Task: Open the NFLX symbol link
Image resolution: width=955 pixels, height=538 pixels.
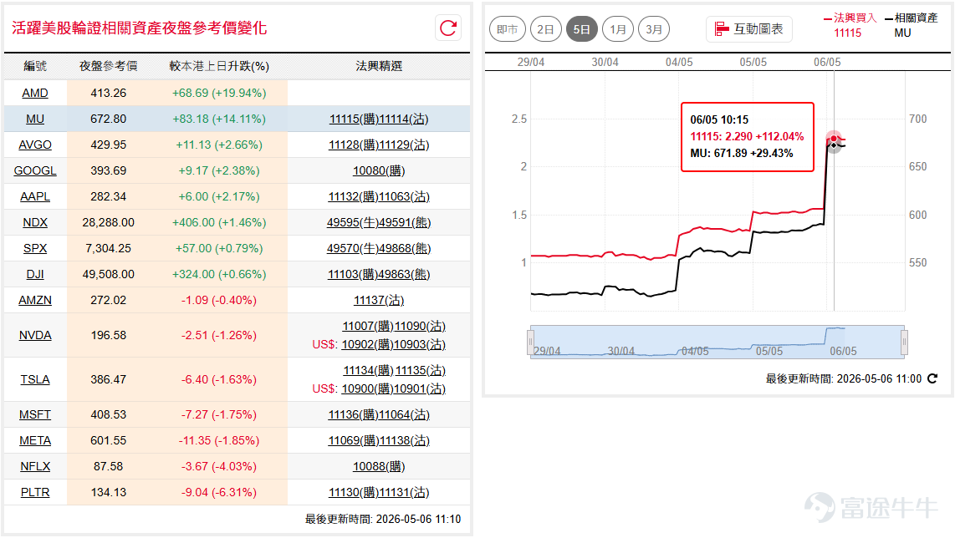Action: (35, 467)
